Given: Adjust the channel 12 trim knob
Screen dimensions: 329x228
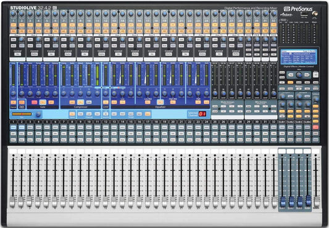Looking at the screenshot, I should pos(106,14).
